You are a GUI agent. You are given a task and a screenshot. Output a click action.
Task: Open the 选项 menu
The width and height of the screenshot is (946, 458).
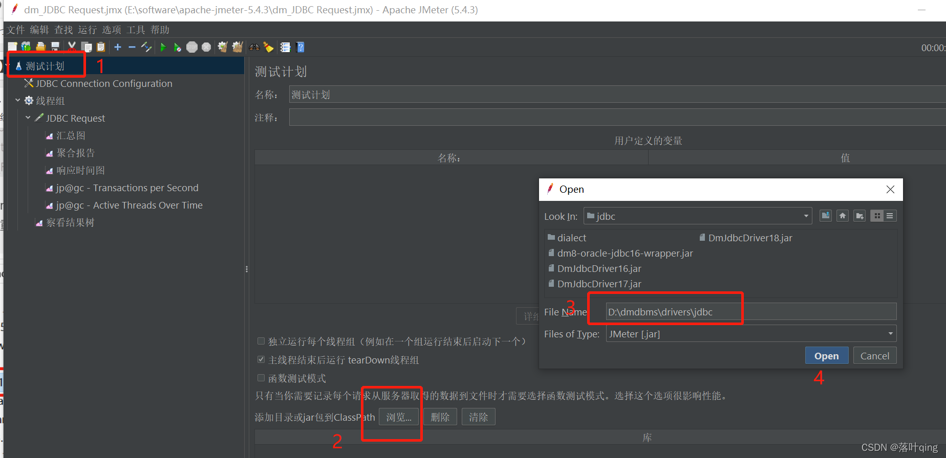pos(112,30)
